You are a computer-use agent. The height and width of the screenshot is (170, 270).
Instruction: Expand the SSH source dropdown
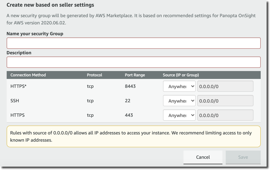click(179, 101)
